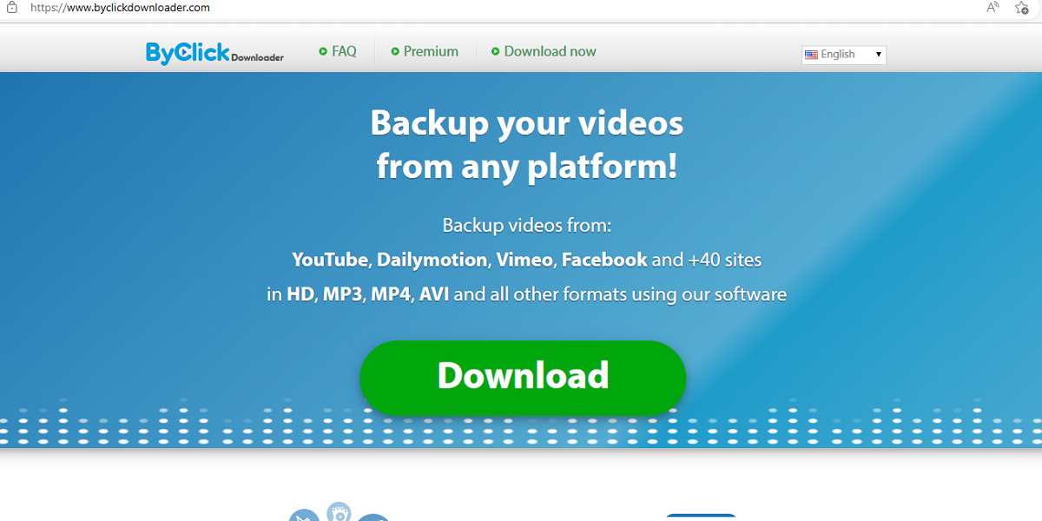Image resolution: width=1042 pixels, height=521 pixels.
Task: Click the bold "MP3" format text
Action: click(x=342, y=294)
